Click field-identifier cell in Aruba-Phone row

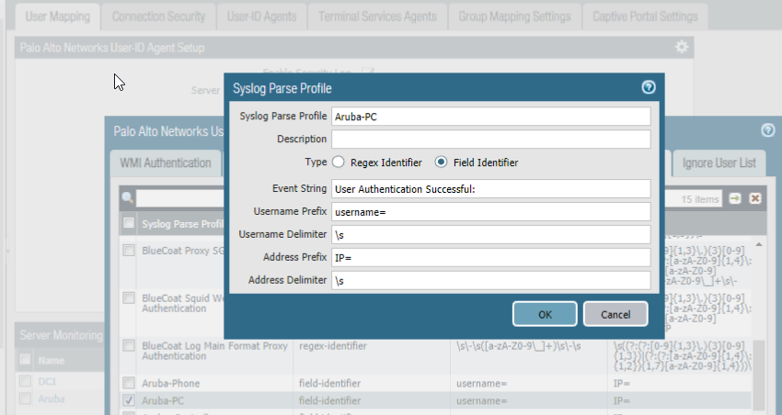[x=329, y=383]
